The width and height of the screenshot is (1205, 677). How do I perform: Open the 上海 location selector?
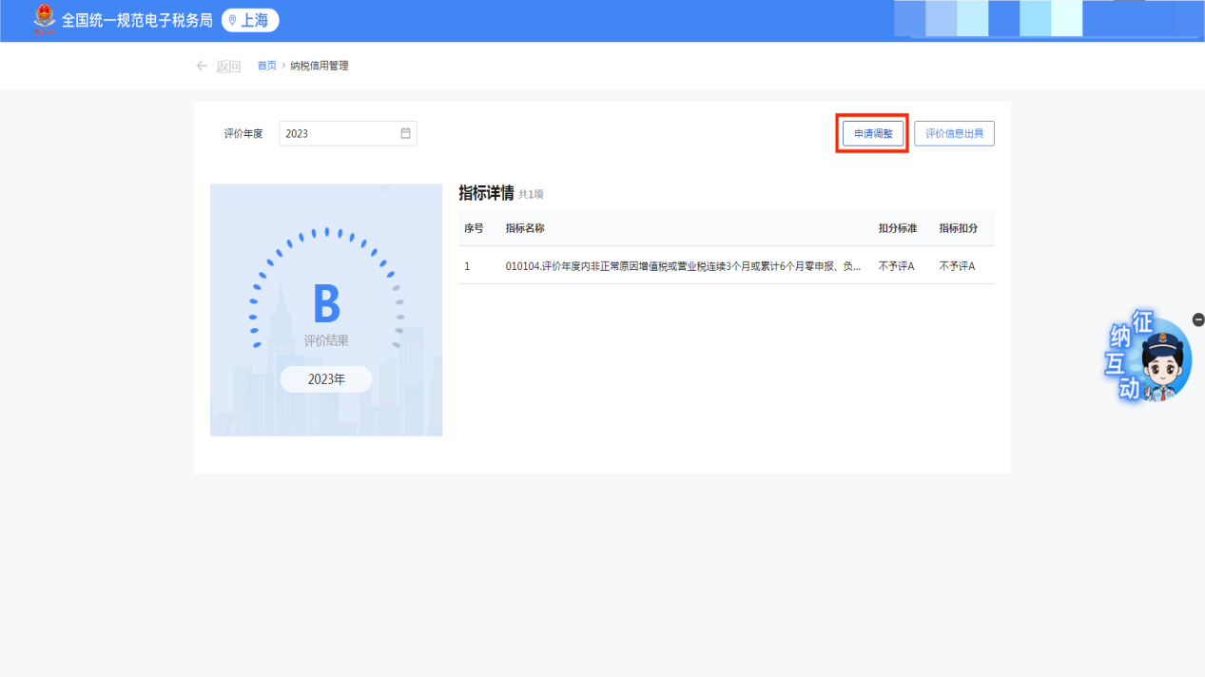point(250,20)
